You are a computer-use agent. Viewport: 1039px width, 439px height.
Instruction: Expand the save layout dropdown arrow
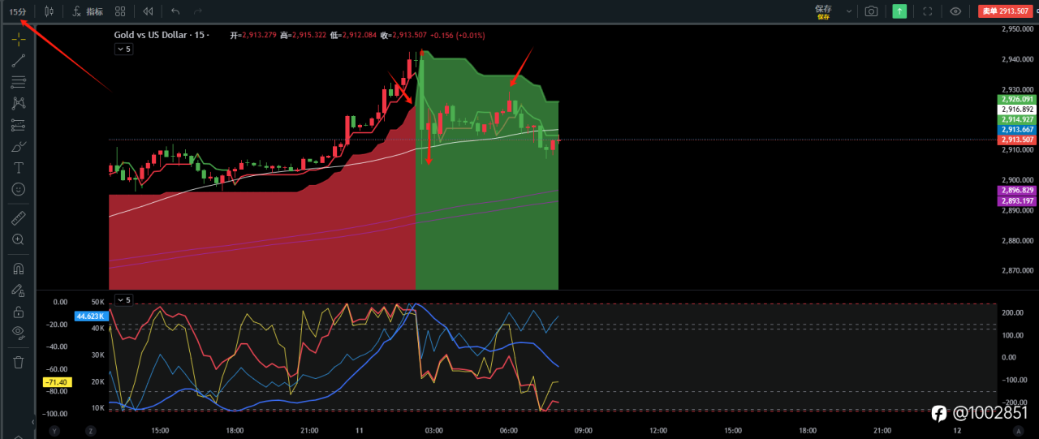pos(849,11)
